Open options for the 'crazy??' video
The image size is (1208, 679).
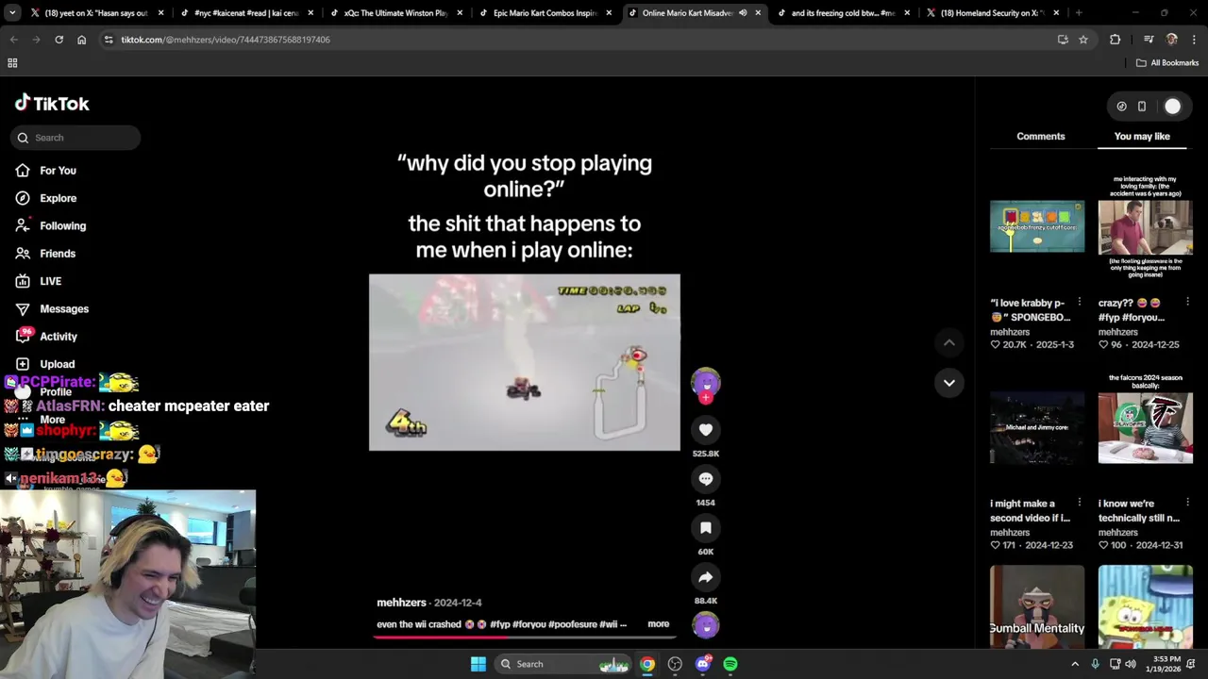[1187, 302]
